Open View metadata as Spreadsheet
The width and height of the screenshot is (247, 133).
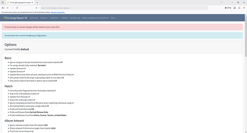click(x=95, y=18)
